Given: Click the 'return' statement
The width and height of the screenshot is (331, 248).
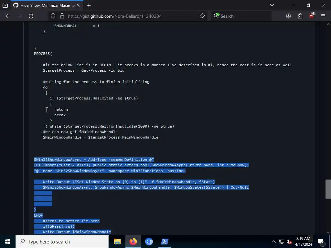Looking at the screenshot, I should tap(61, 109).
